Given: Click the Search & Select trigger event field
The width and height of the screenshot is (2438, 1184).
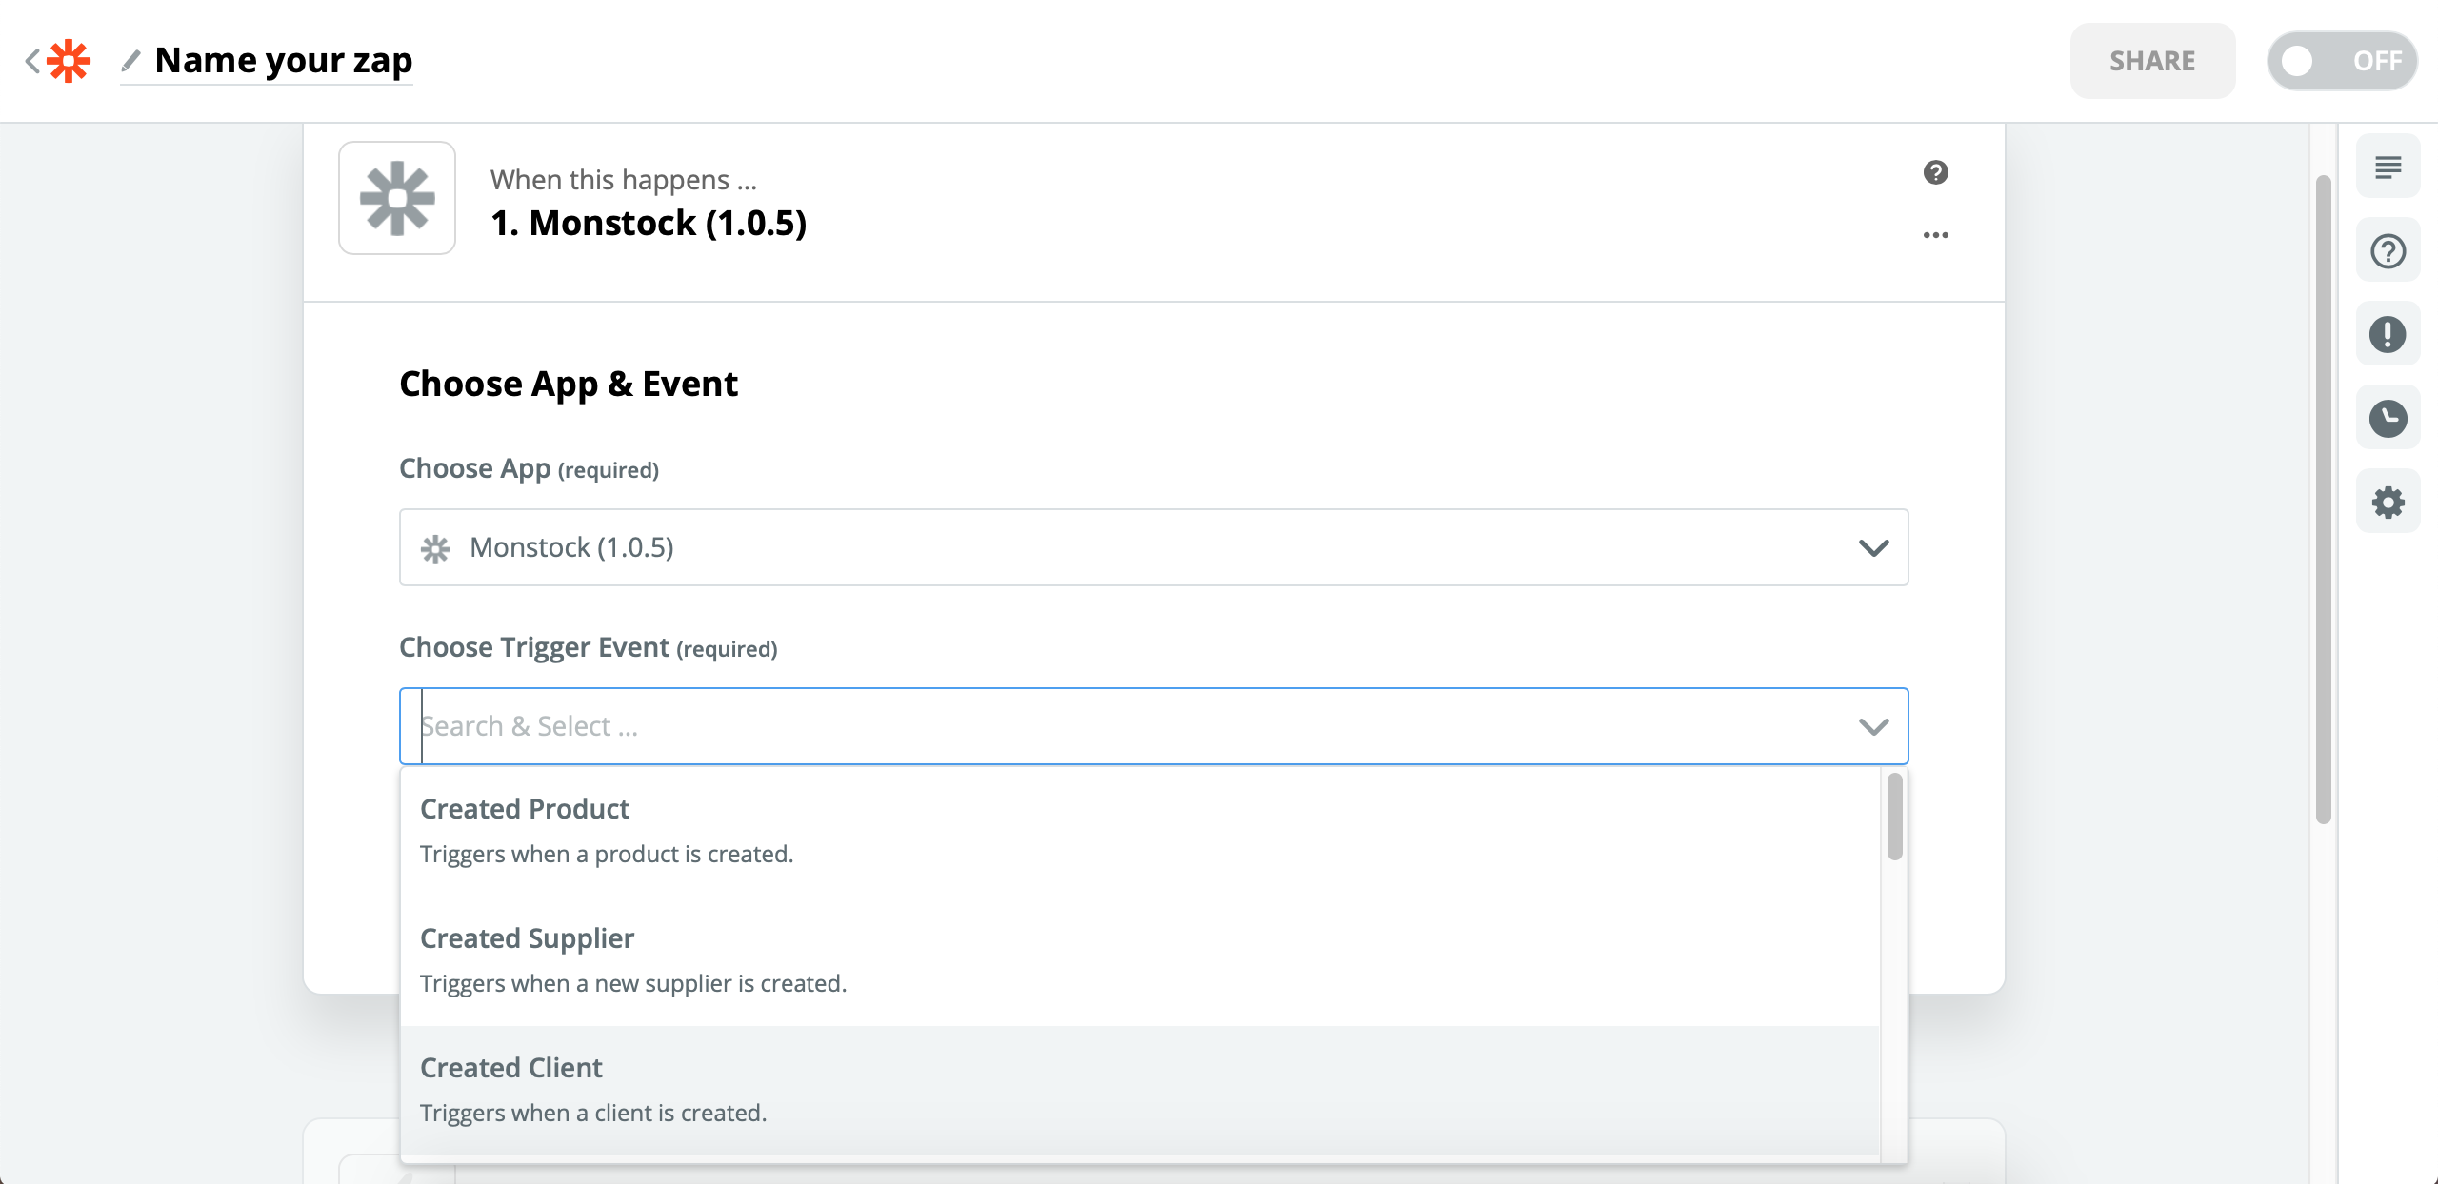Looking at the screenshot, I should coord(1153,726).
